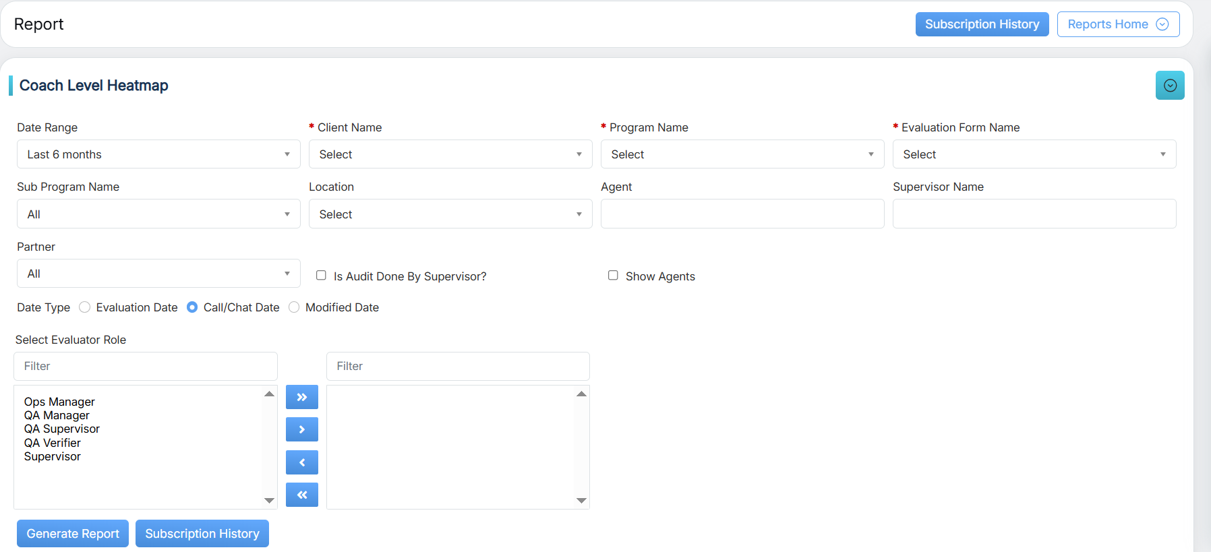Click the top Subscription History button
The width and height of the screenshot is (1211, 552).
[981, 24]
